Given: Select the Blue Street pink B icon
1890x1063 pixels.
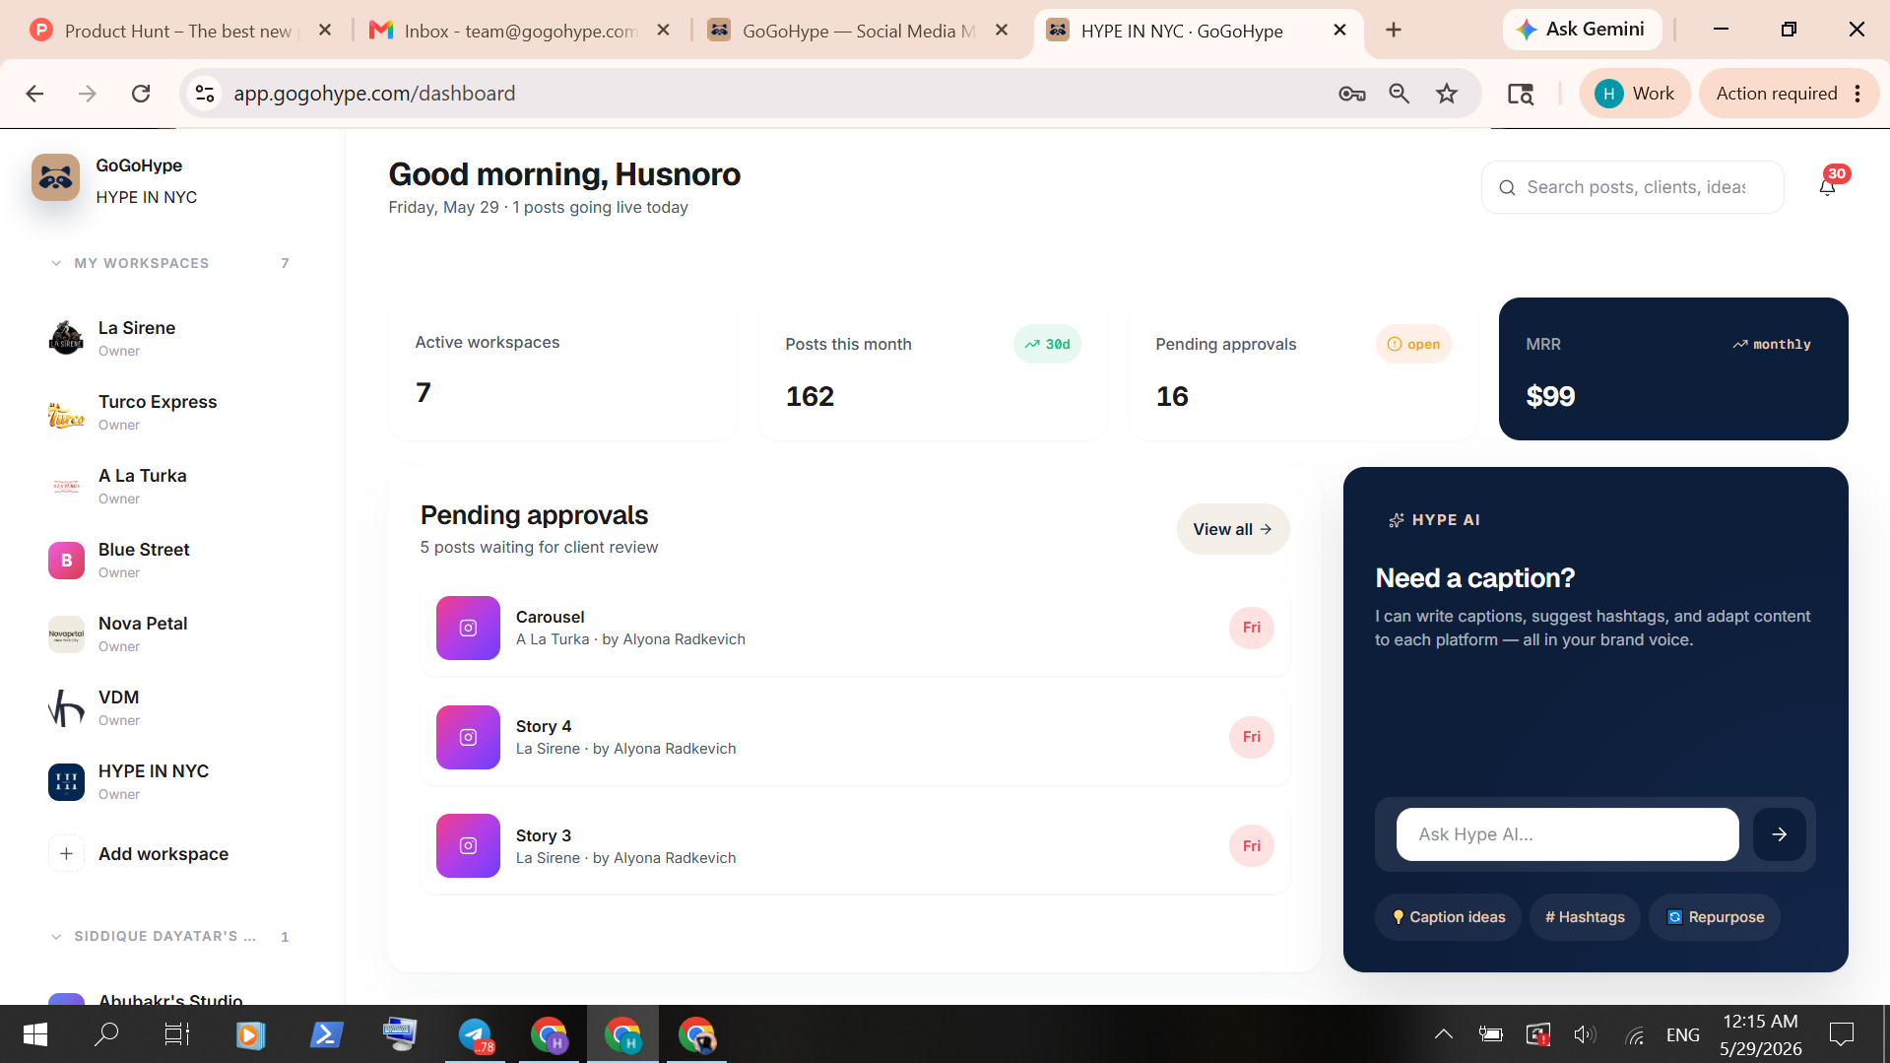Looking at the screenshot, I should click(x=66, y=560).
